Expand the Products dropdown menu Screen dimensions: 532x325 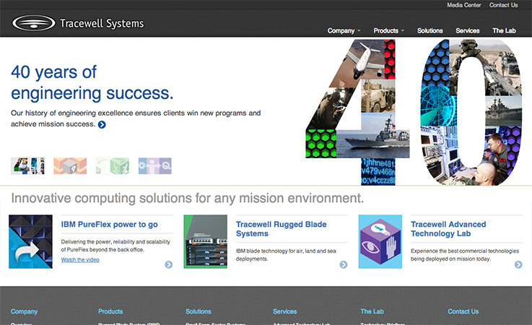click(x=388, y=31)
